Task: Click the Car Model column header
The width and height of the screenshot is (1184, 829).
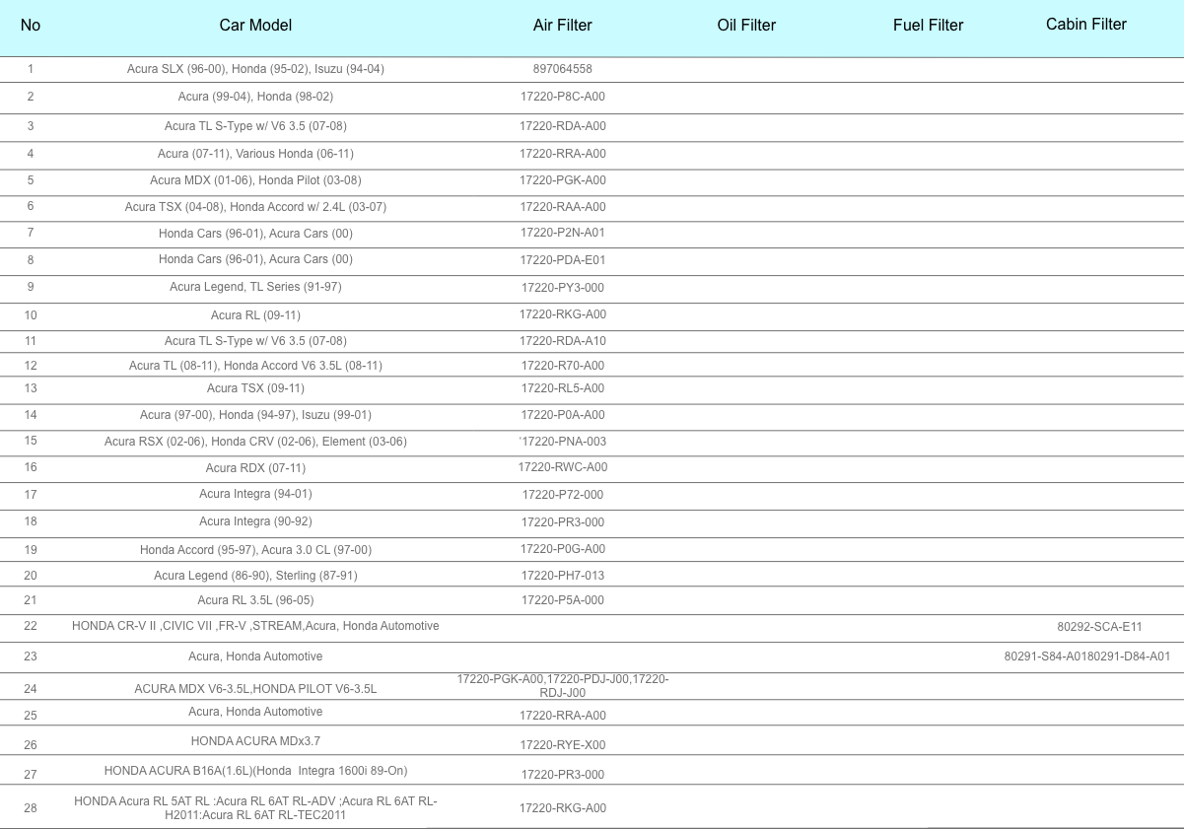Action: [255, 26]
